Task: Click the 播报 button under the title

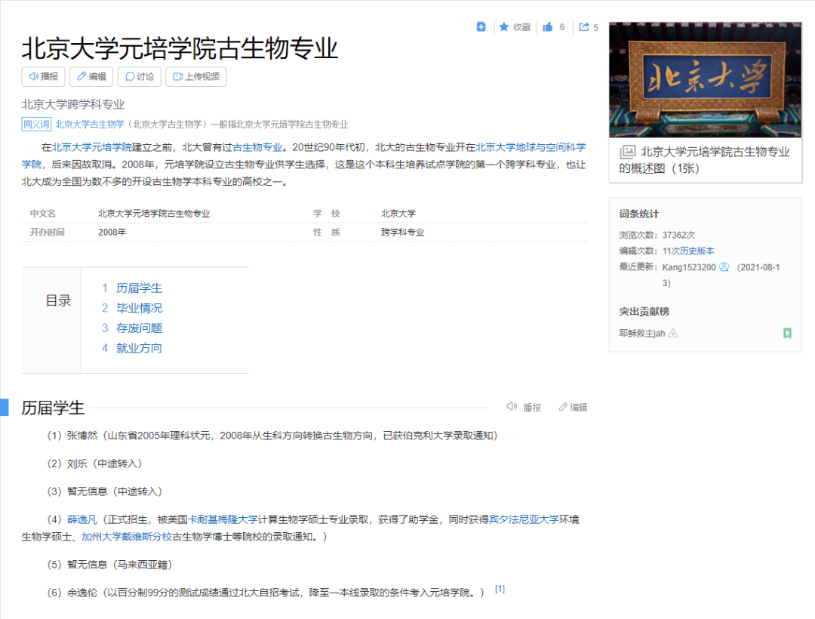Action: pyautogui.click(x=44, y=76)
